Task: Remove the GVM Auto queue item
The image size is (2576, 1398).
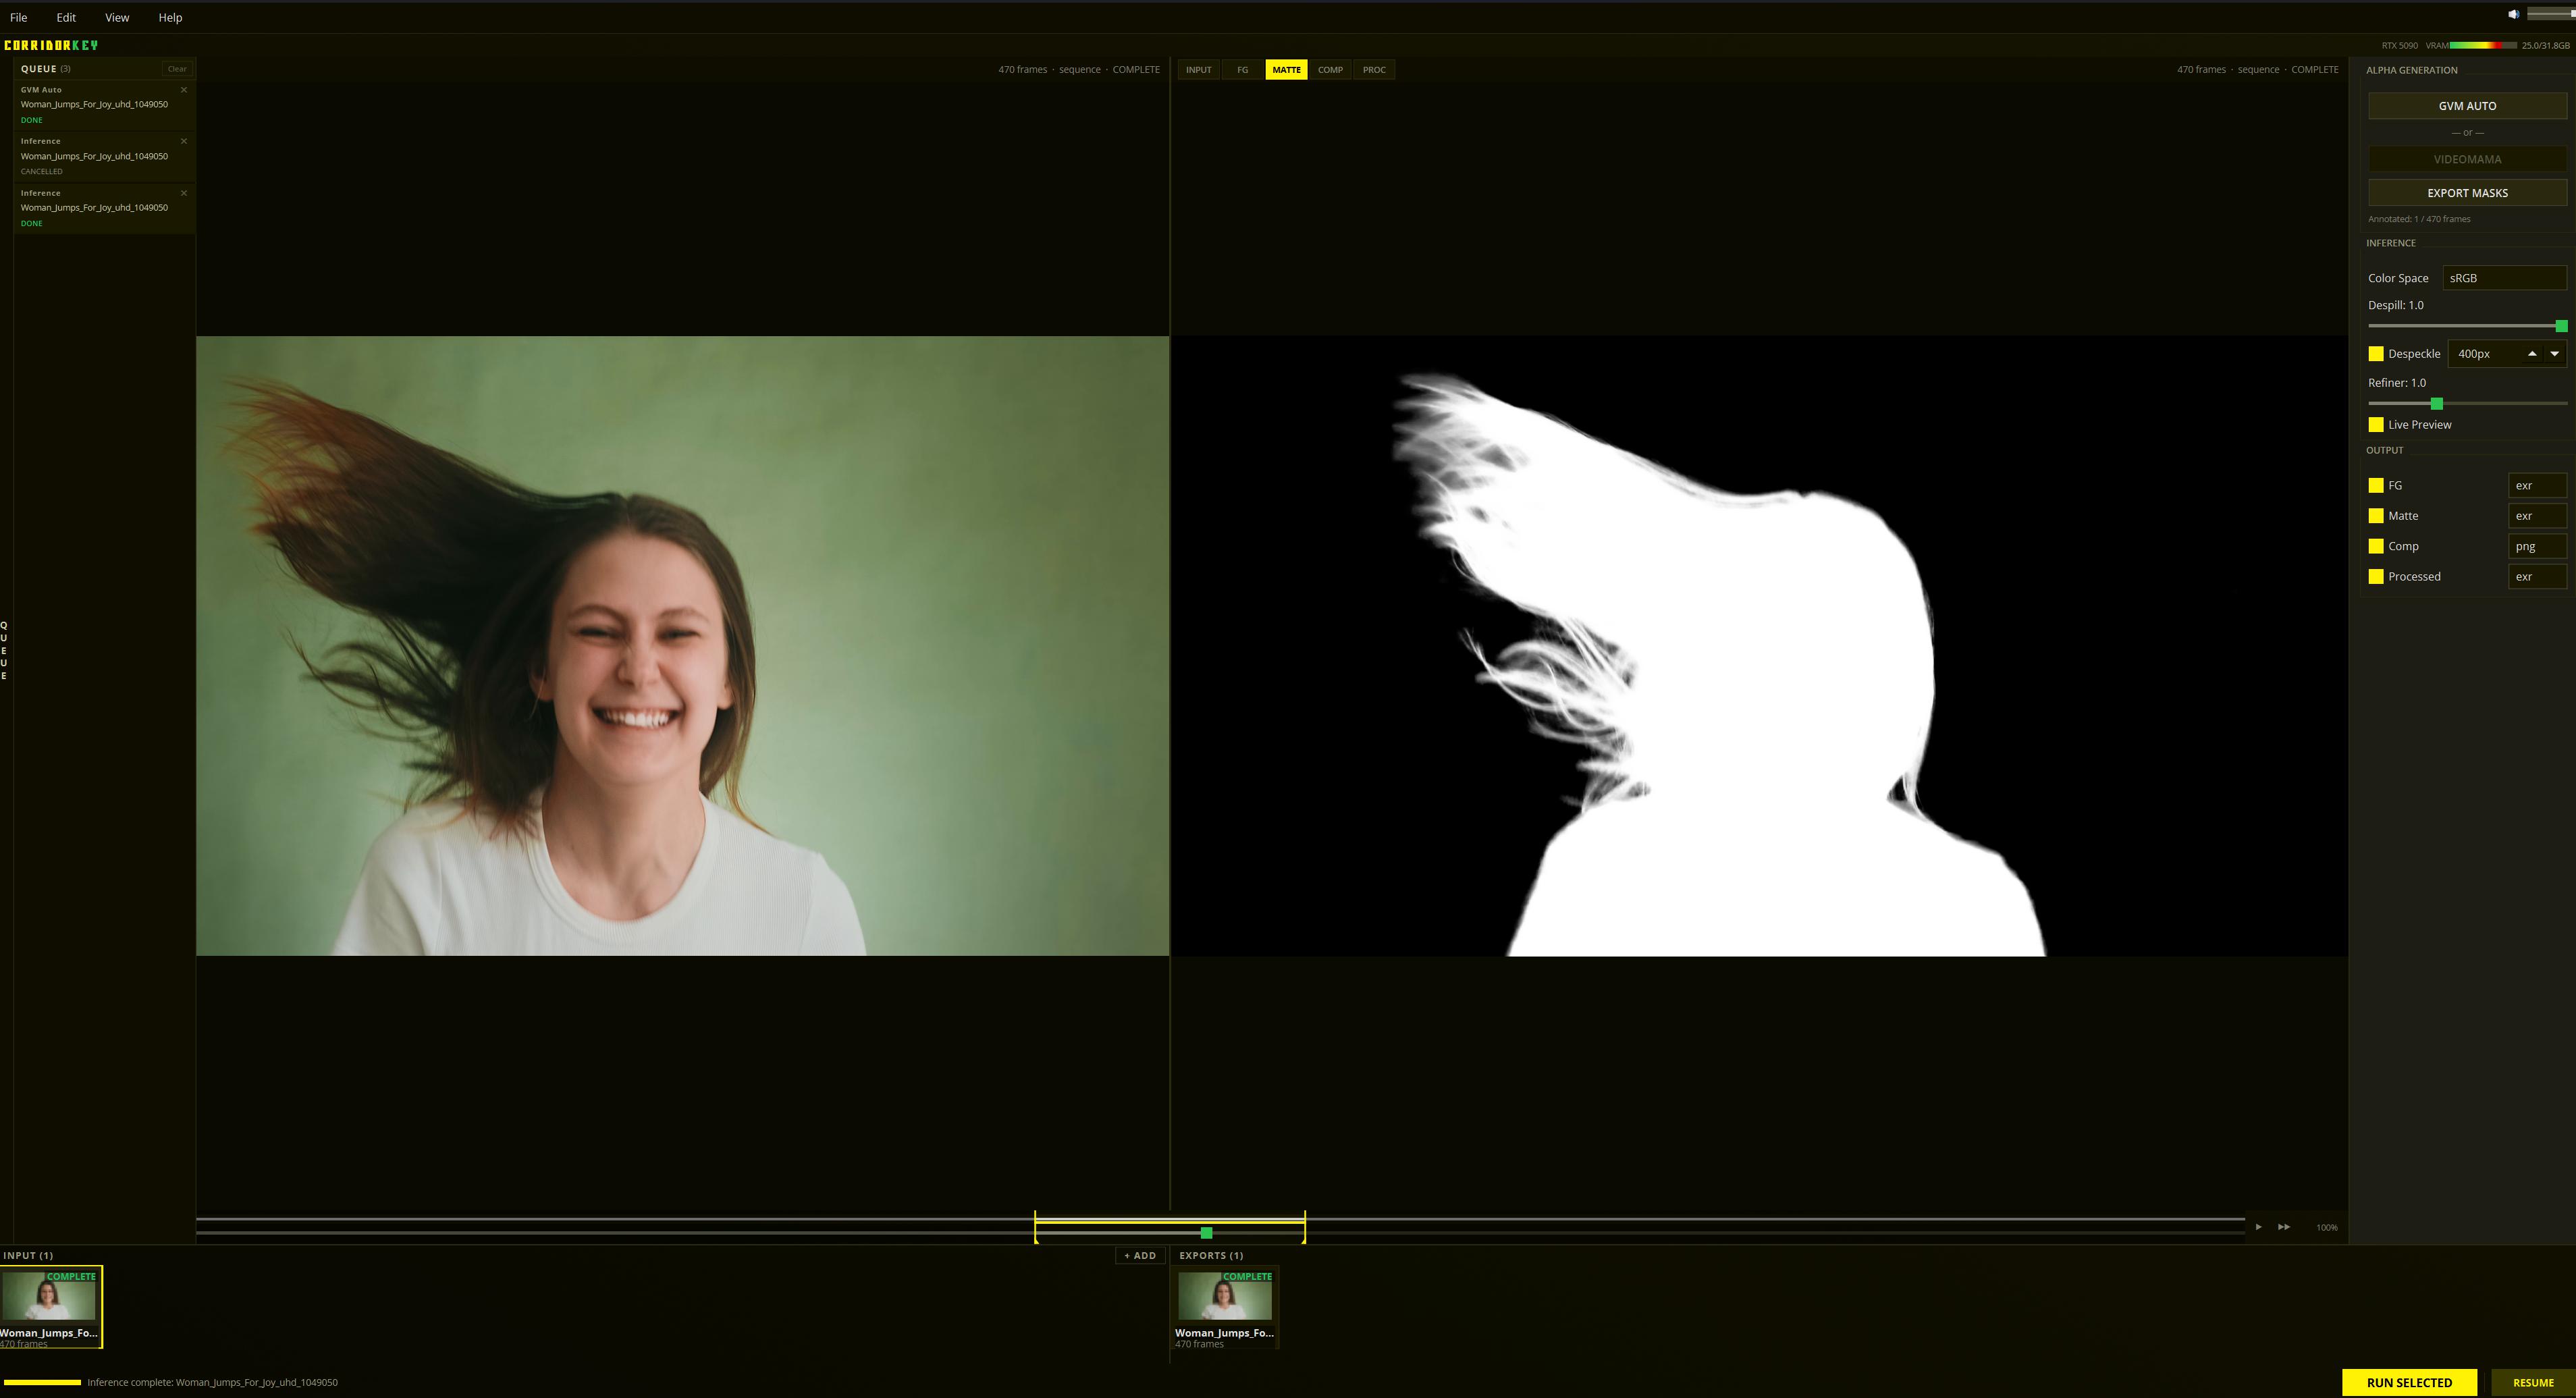Action: (184, 90)
